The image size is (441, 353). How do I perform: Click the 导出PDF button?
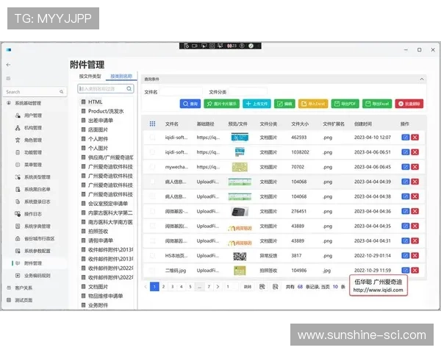click(x=345, y=104)
